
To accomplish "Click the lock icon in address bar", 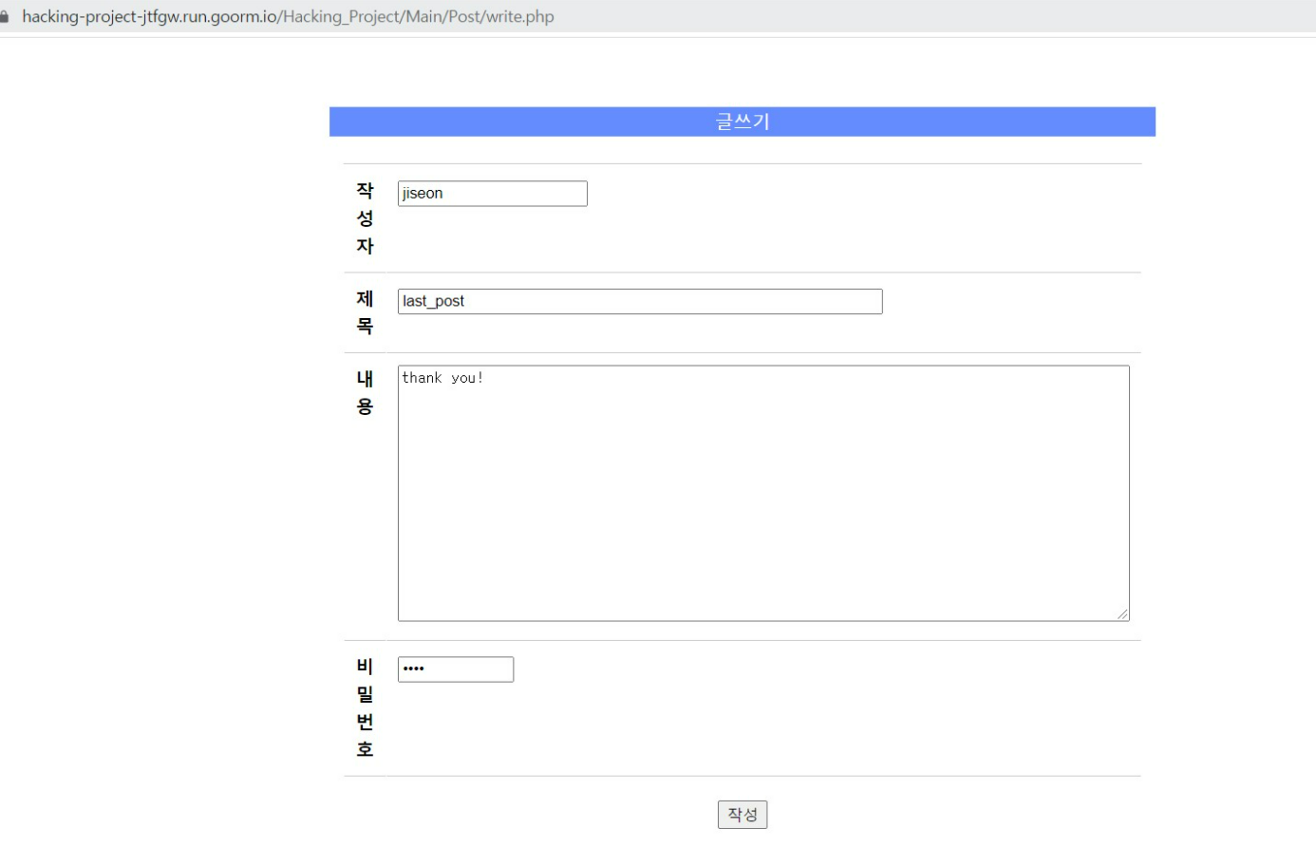I will [4, 16].
